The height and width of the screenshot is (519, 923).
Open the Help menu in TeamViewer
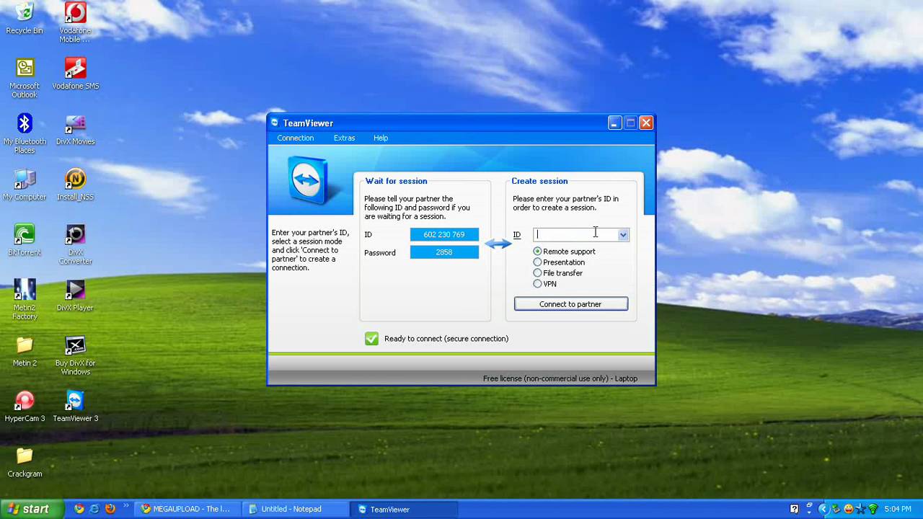[381, 138]
